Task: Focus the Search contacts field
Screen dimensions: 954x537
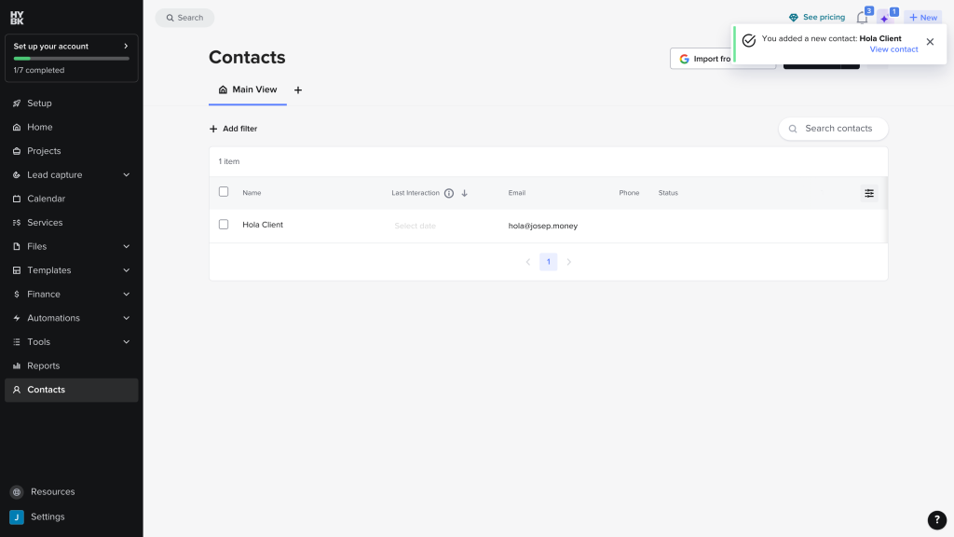Action: [x=833, y=129]
